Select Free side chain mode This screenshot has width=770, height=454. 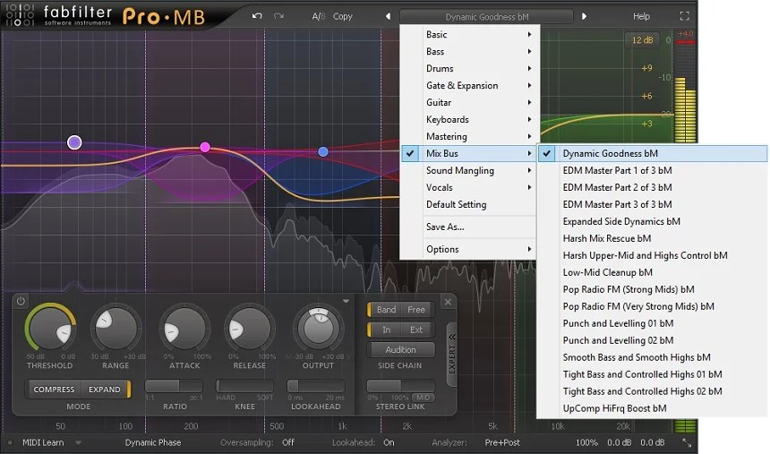416,310
